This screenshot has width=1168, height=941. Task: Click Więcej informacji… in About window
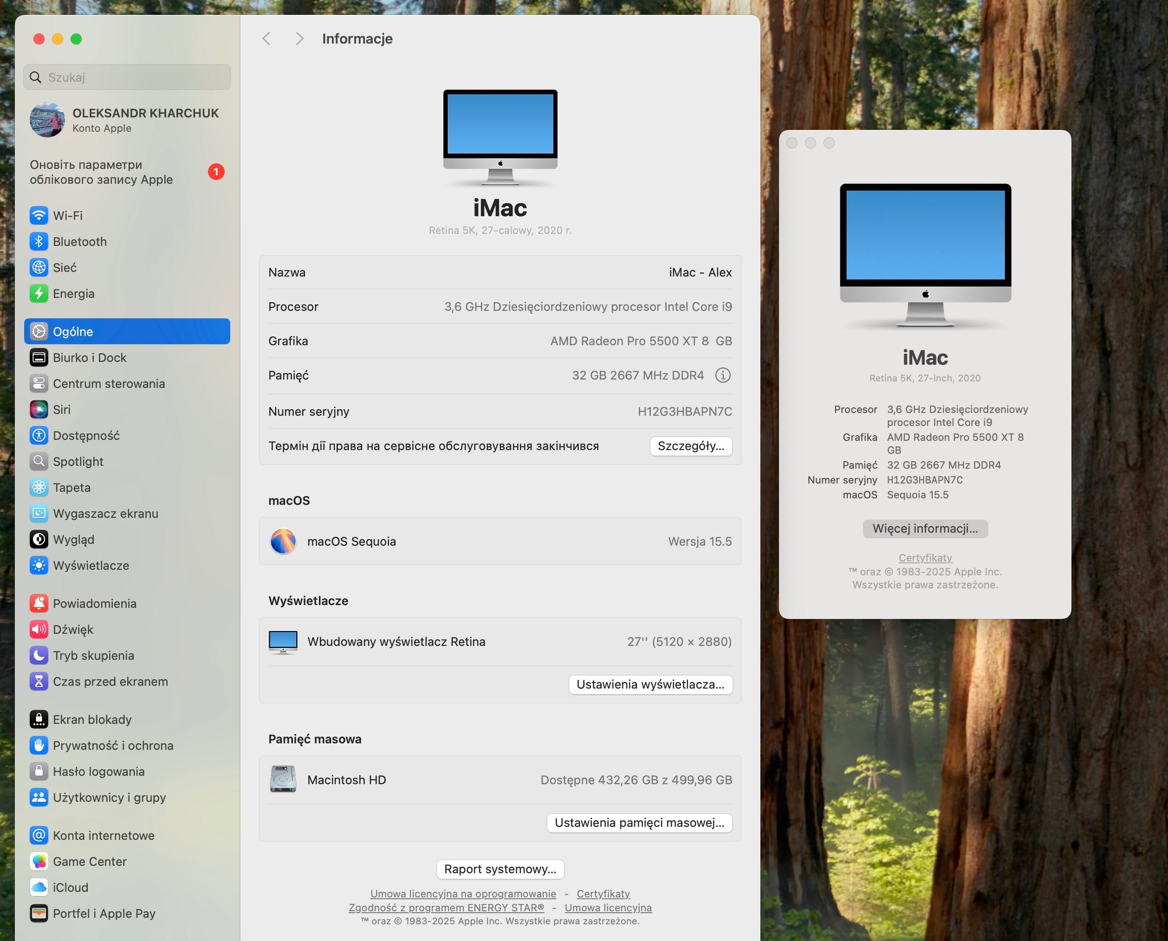click(925, 529)
